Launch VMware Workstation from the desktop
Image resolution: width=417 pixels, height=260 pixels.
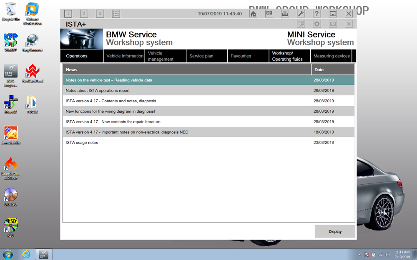point(33,14)
